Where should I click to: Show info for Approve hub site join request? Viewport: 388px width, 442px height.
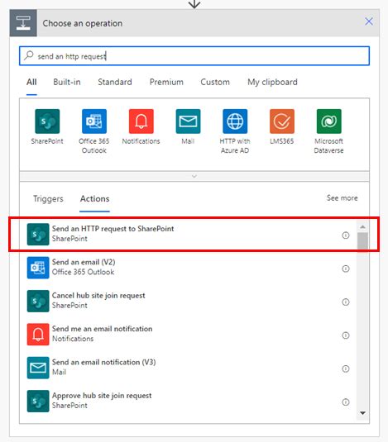[345, 402]
